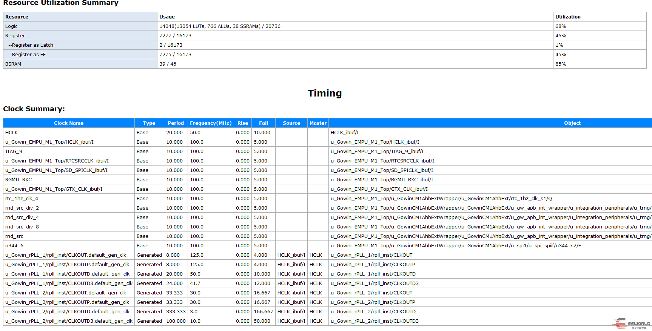Select the SD_SPICLK_ibuf/I clock name
This screenshot has width=652, height=331.
[69, 170]
